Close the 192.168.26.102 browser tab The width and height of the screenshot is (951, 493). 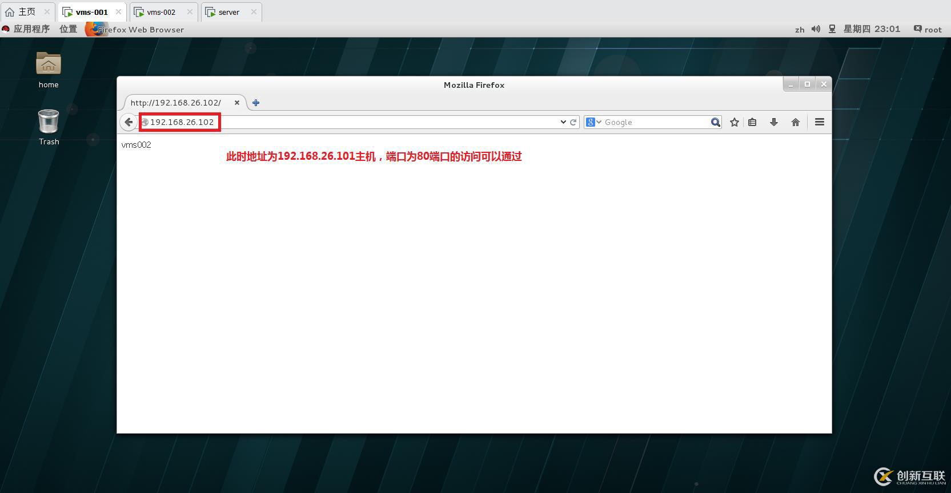tap(236, 103)
